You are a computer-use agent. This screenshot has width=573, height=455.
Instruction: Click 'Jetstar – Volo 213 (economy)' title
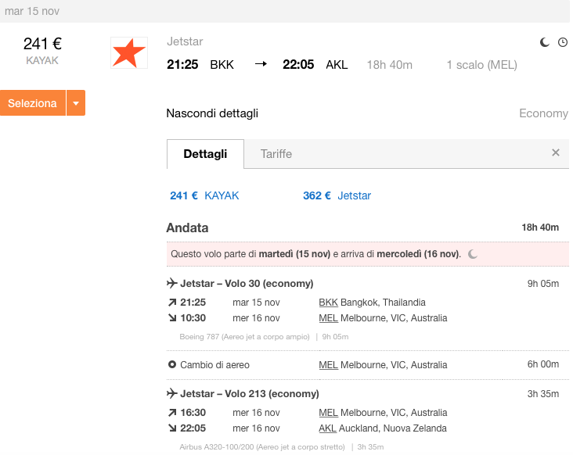(250, 394)
